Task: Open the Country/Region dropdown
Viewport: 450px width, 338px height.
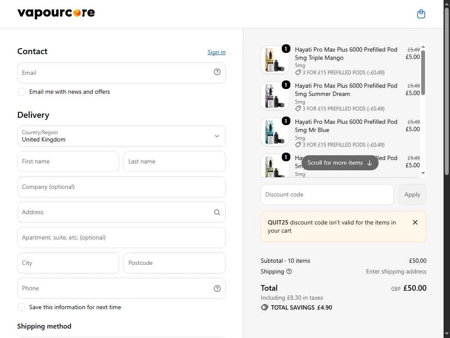Action: coord(121,136)
